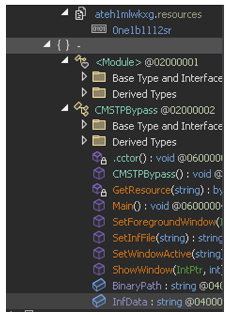Click the folder icon of Derived Types under CMSTPBypass
This screenshot has width=230, height=315.
(x=99, y=141)
